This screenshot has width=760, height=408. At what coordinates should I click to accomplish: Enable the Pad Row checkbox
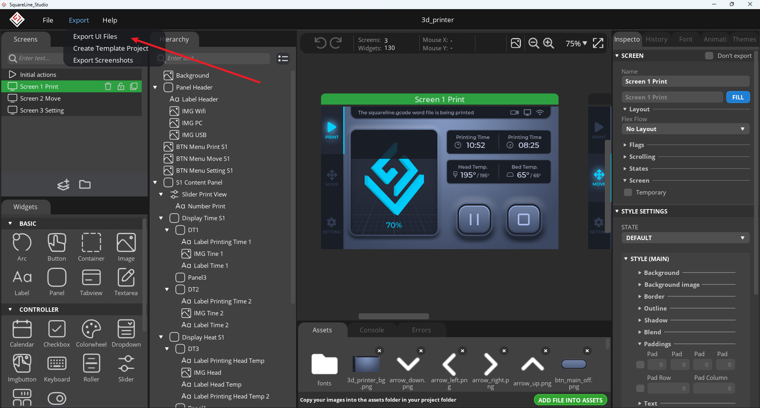pos(640,388)
